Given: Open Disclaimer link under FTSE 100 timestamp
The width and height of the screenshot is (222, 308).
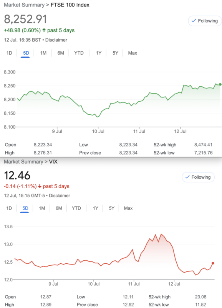Looking at the screenshot, I should 56,40.
